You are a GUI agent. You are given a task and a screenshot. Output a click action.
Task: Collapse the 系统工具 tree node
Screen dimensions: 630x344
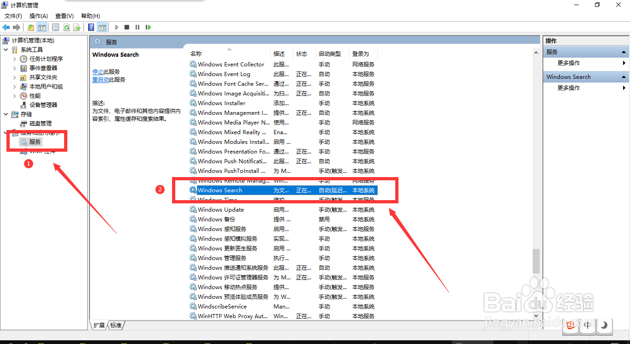(6, 50)
